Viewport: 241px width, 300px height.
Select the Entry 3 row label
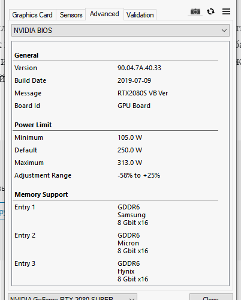pyautogui.click(x=25, y=263)
